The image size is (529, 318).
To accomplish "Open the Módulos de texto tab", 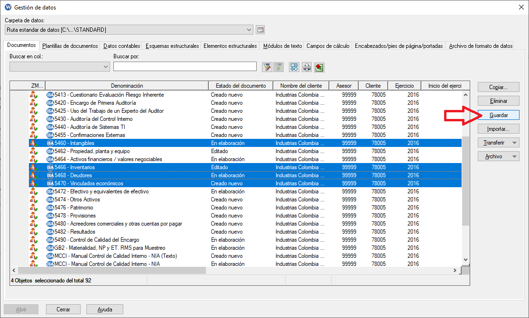I will [x=282, y=46].
